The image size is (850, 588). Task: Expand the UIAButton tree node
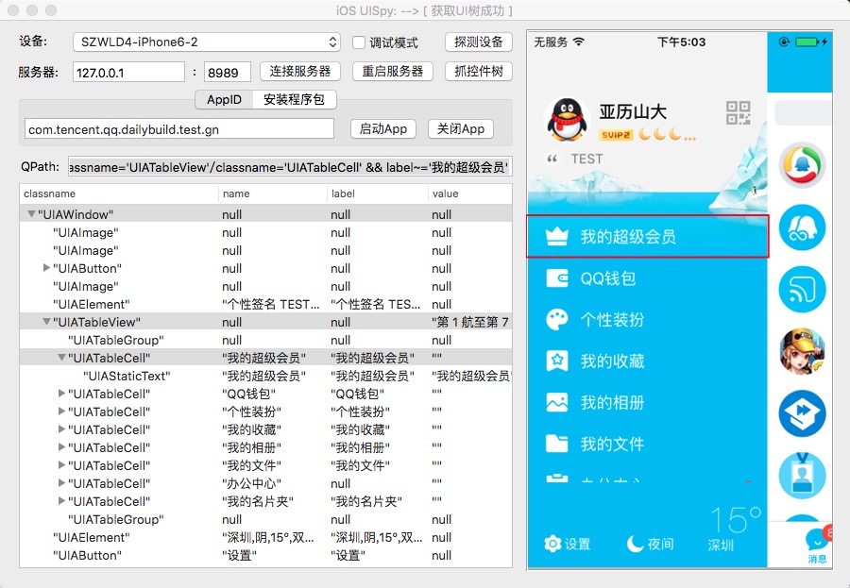pos(46,268)
